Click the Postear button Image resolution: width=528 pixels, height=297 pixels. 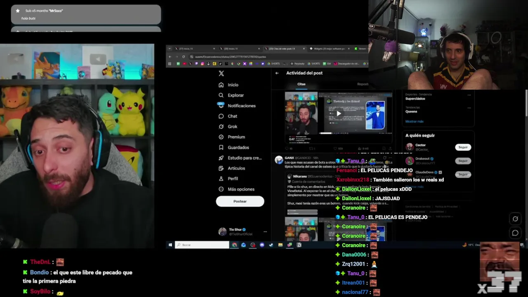240,201
